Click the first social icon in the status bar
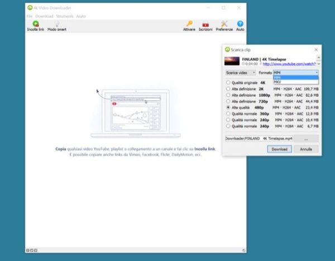The width and height of the screenshot is (335, 261). [27, 249]
